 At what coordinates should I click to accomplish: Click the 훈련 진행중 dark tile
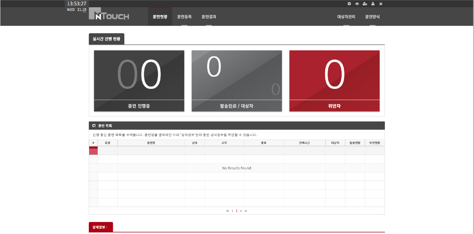(x=139, y=81)
